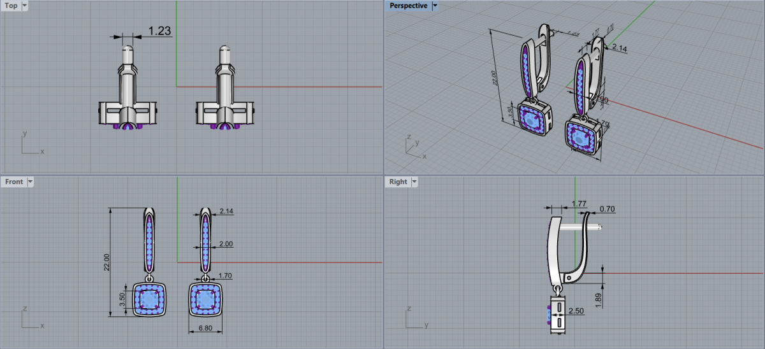Open the Top viewport menu arrow

[24, 6]
